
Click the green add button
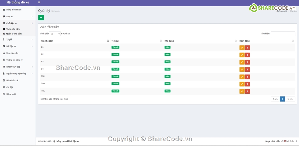pyautogui.click(x=41, y=18)
